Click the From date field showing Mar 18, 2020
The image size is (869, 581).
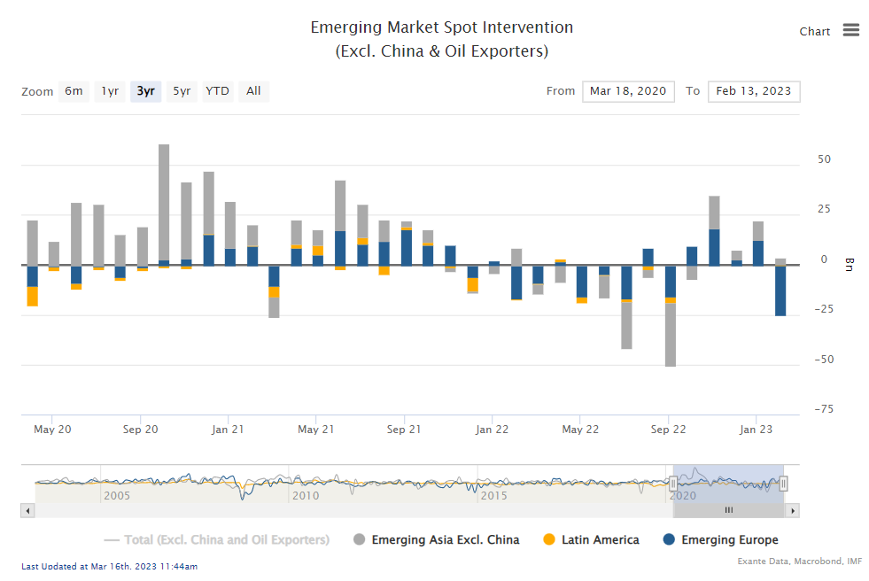(628, 91)
